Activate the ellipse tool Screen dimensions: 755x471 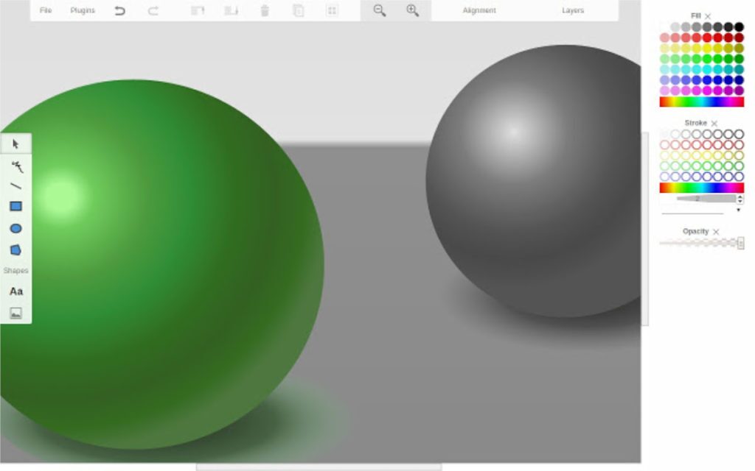pyautogui.click(x=15, y=229)
